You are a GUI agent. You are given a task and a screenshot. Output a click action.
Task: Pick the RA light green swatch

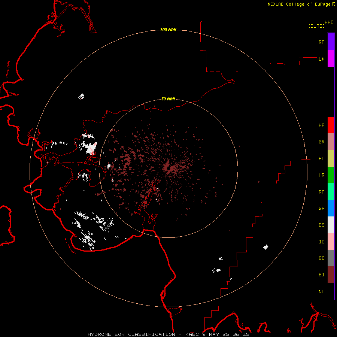click(331, 192)
